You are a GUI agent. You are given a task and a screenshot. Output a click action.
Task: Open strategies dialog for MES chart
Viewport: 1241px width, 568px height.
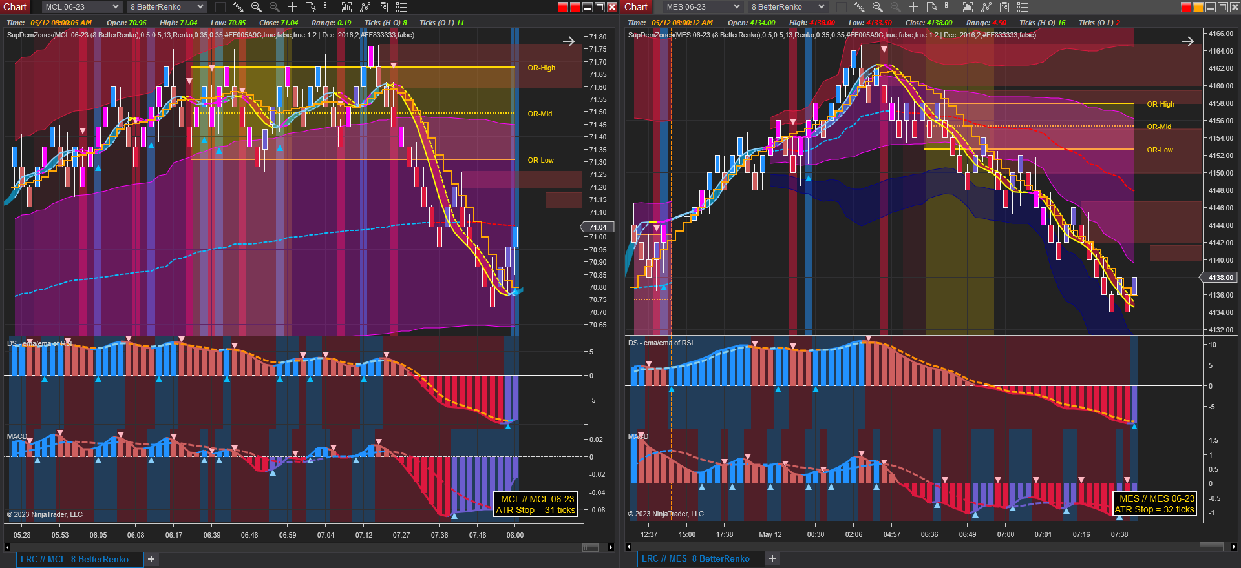point(1004,7)
